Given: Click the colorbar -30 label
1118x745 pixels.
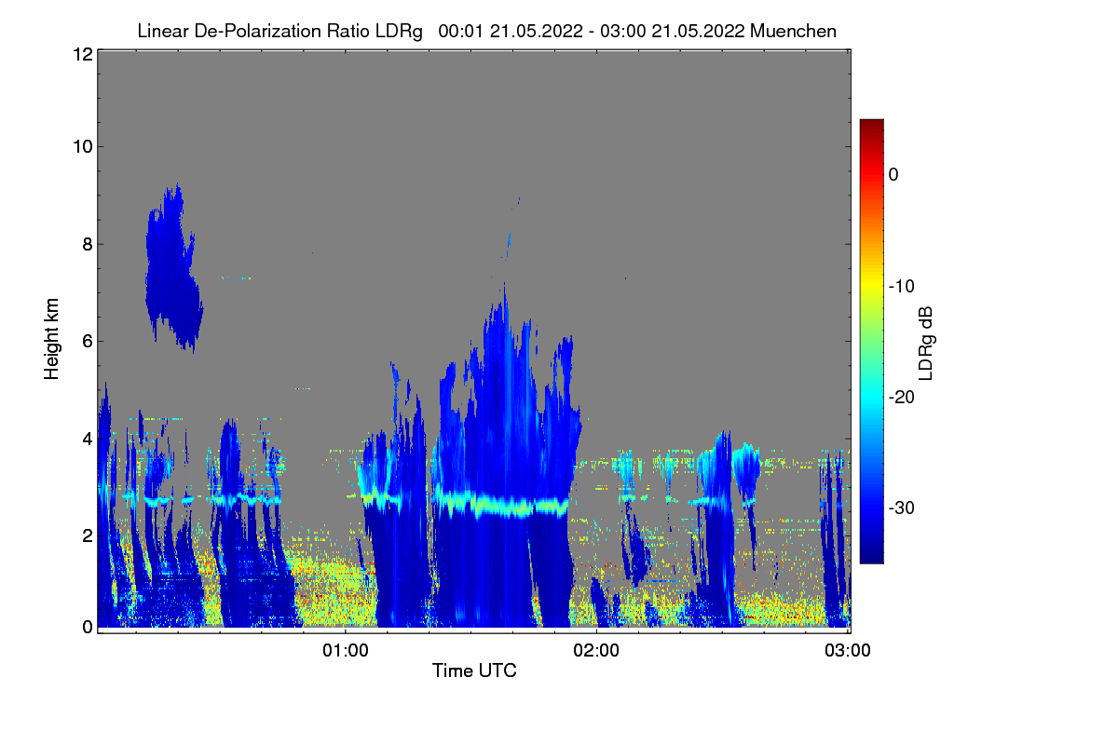Looking at the screenshot, I should (x=901, y=508).
